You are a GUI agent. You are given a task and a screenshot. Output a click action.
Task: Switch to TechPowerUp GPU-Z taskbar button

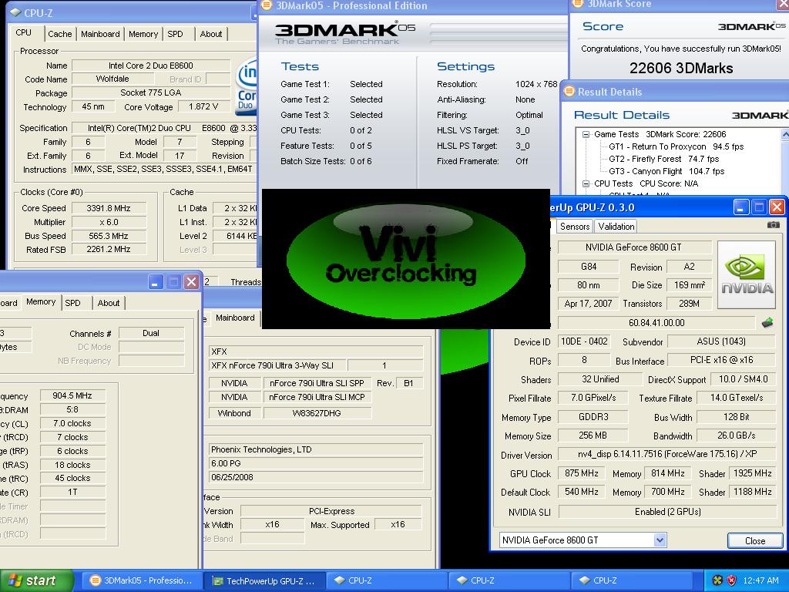pyautogui.click(x=265, y=580)
